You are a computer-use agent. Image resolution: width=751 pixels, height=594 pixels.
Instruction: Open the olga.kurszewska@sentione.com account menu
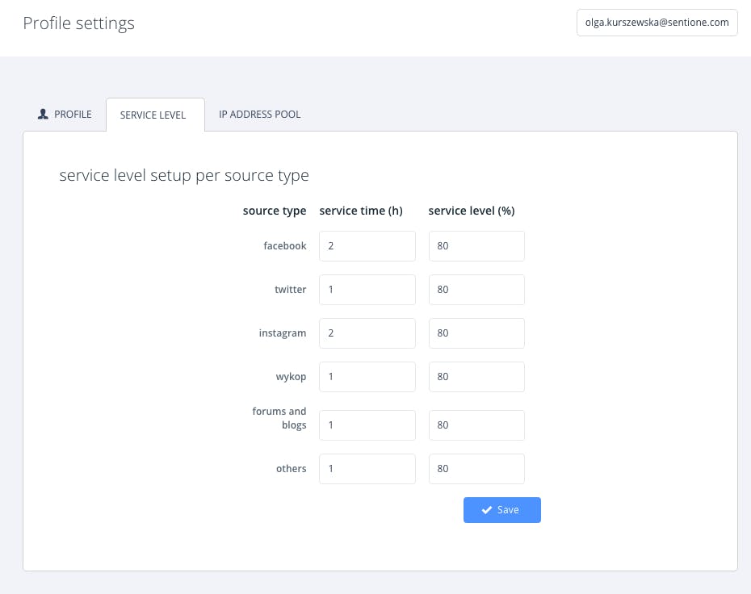[657, 23]
